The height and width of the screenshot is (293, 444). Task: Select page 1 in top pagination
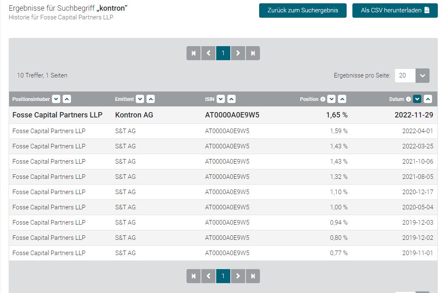(x=223, y=53)
